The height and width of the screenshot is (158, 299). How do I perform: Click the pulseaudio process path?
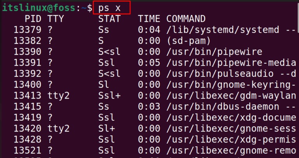231,74
